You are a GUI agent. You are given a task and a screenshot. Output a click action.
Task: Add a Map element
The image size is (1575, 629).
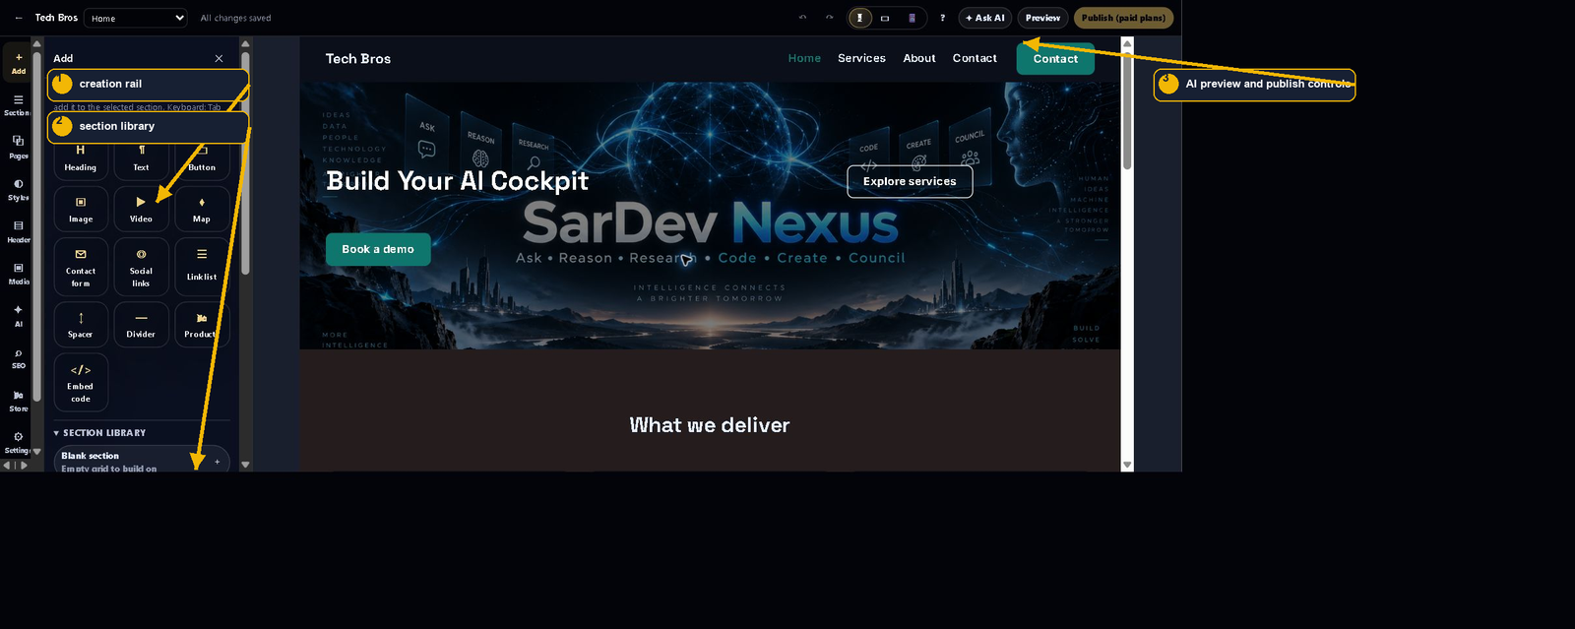pos(202,210)
